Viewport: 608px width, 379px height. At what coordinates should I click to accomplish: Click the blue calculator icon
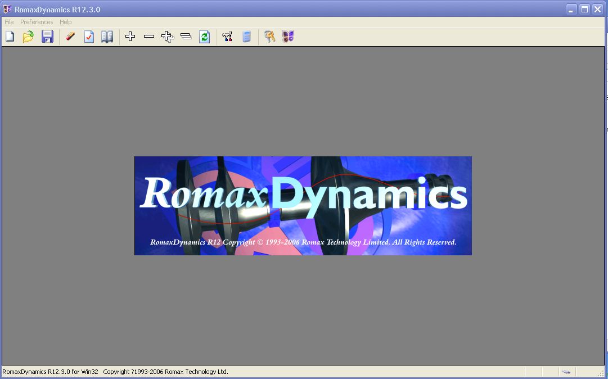point(246,37)
